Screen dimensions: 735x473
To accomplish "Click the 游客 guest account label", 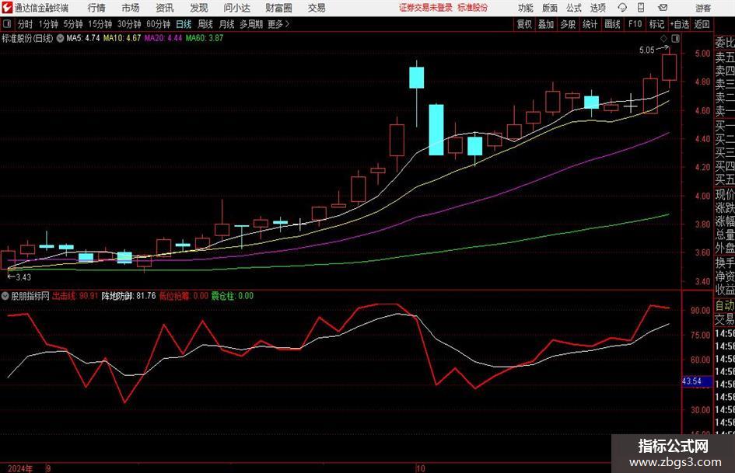I will 703,8.
